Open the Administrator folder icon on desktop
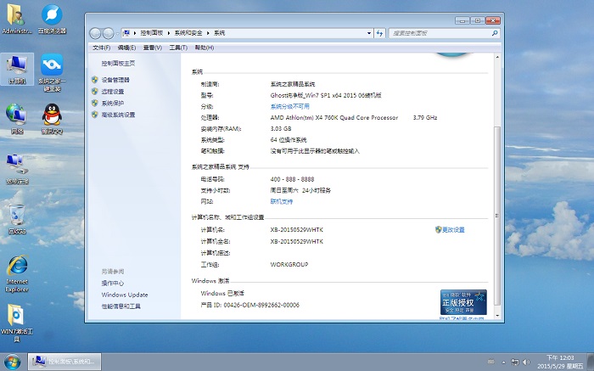Image resolution: width=594 pixels, height=371 pixels. (x=17, y=16)
